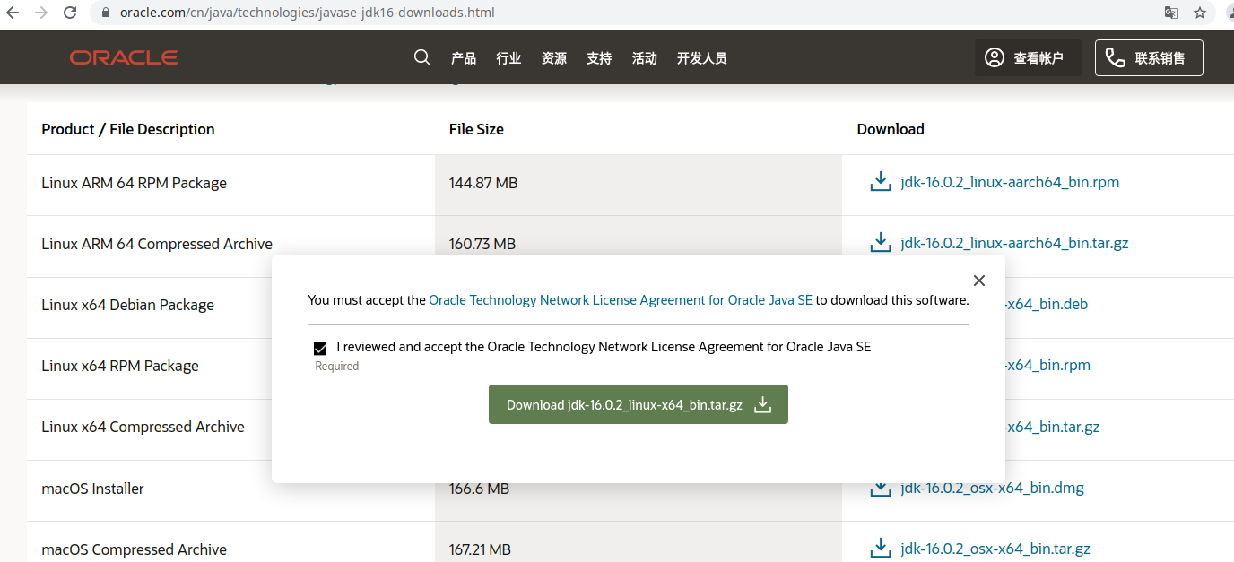This screenshot has width=1234, height=562.
Task: Select the 167.21 MB file size
Action: tap(480, 549)
